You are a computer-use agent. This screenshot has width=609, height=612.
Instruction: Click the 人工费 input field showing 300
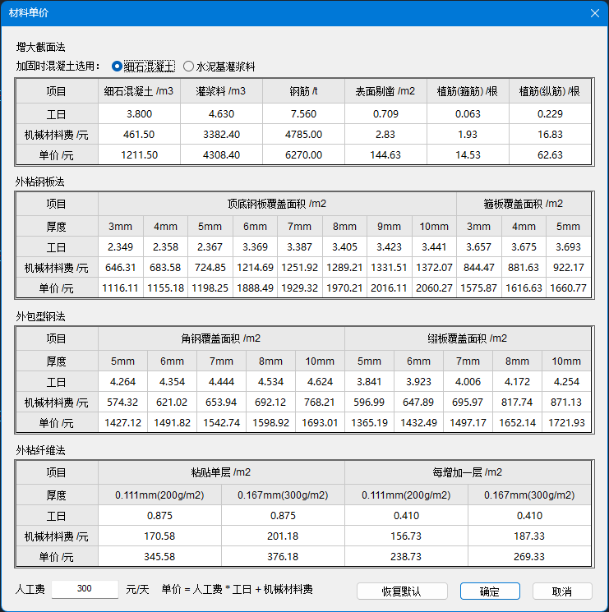tap(85, 589)
